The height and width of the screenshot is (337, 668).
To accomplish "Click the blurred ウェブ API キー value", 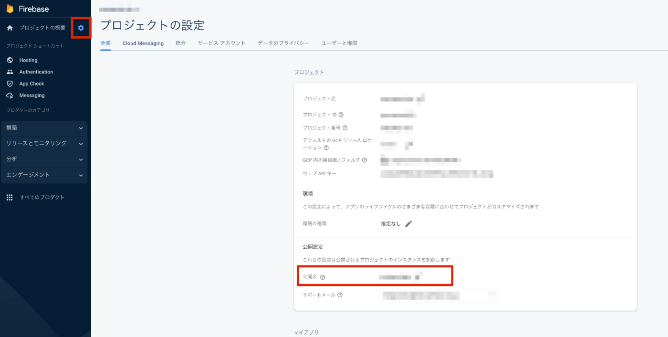I will [437, 173].
